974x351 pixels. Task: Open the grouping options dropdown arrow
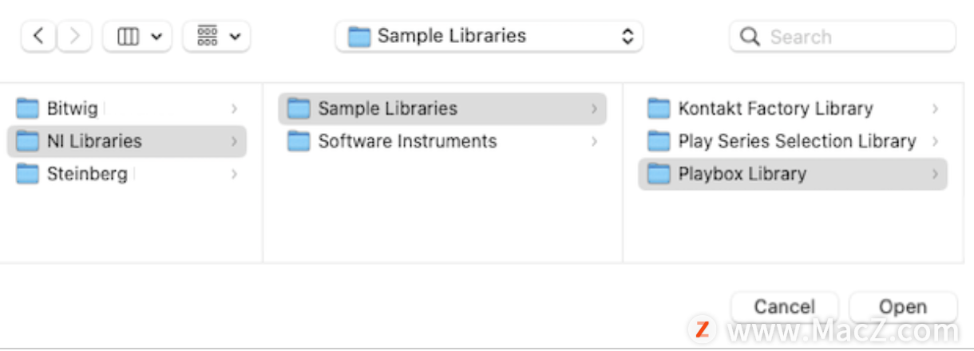point(236,37)
